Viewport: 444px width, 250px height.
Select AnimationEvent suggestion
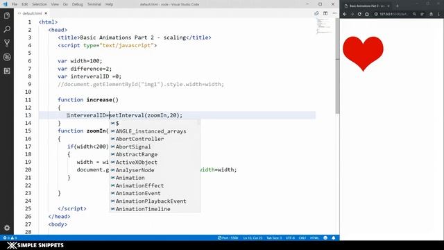pos(155,193)
